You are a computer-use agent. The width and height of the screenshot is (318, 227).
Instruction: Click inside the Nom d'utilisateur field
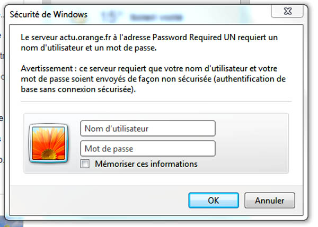click(x=148, y=129)
